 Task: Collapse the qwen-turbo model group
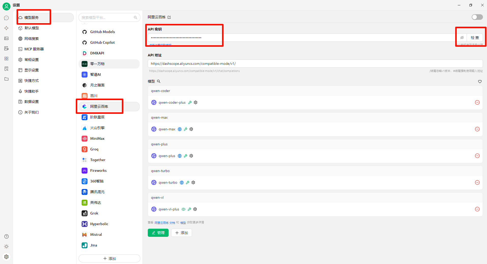click(315, 171)
